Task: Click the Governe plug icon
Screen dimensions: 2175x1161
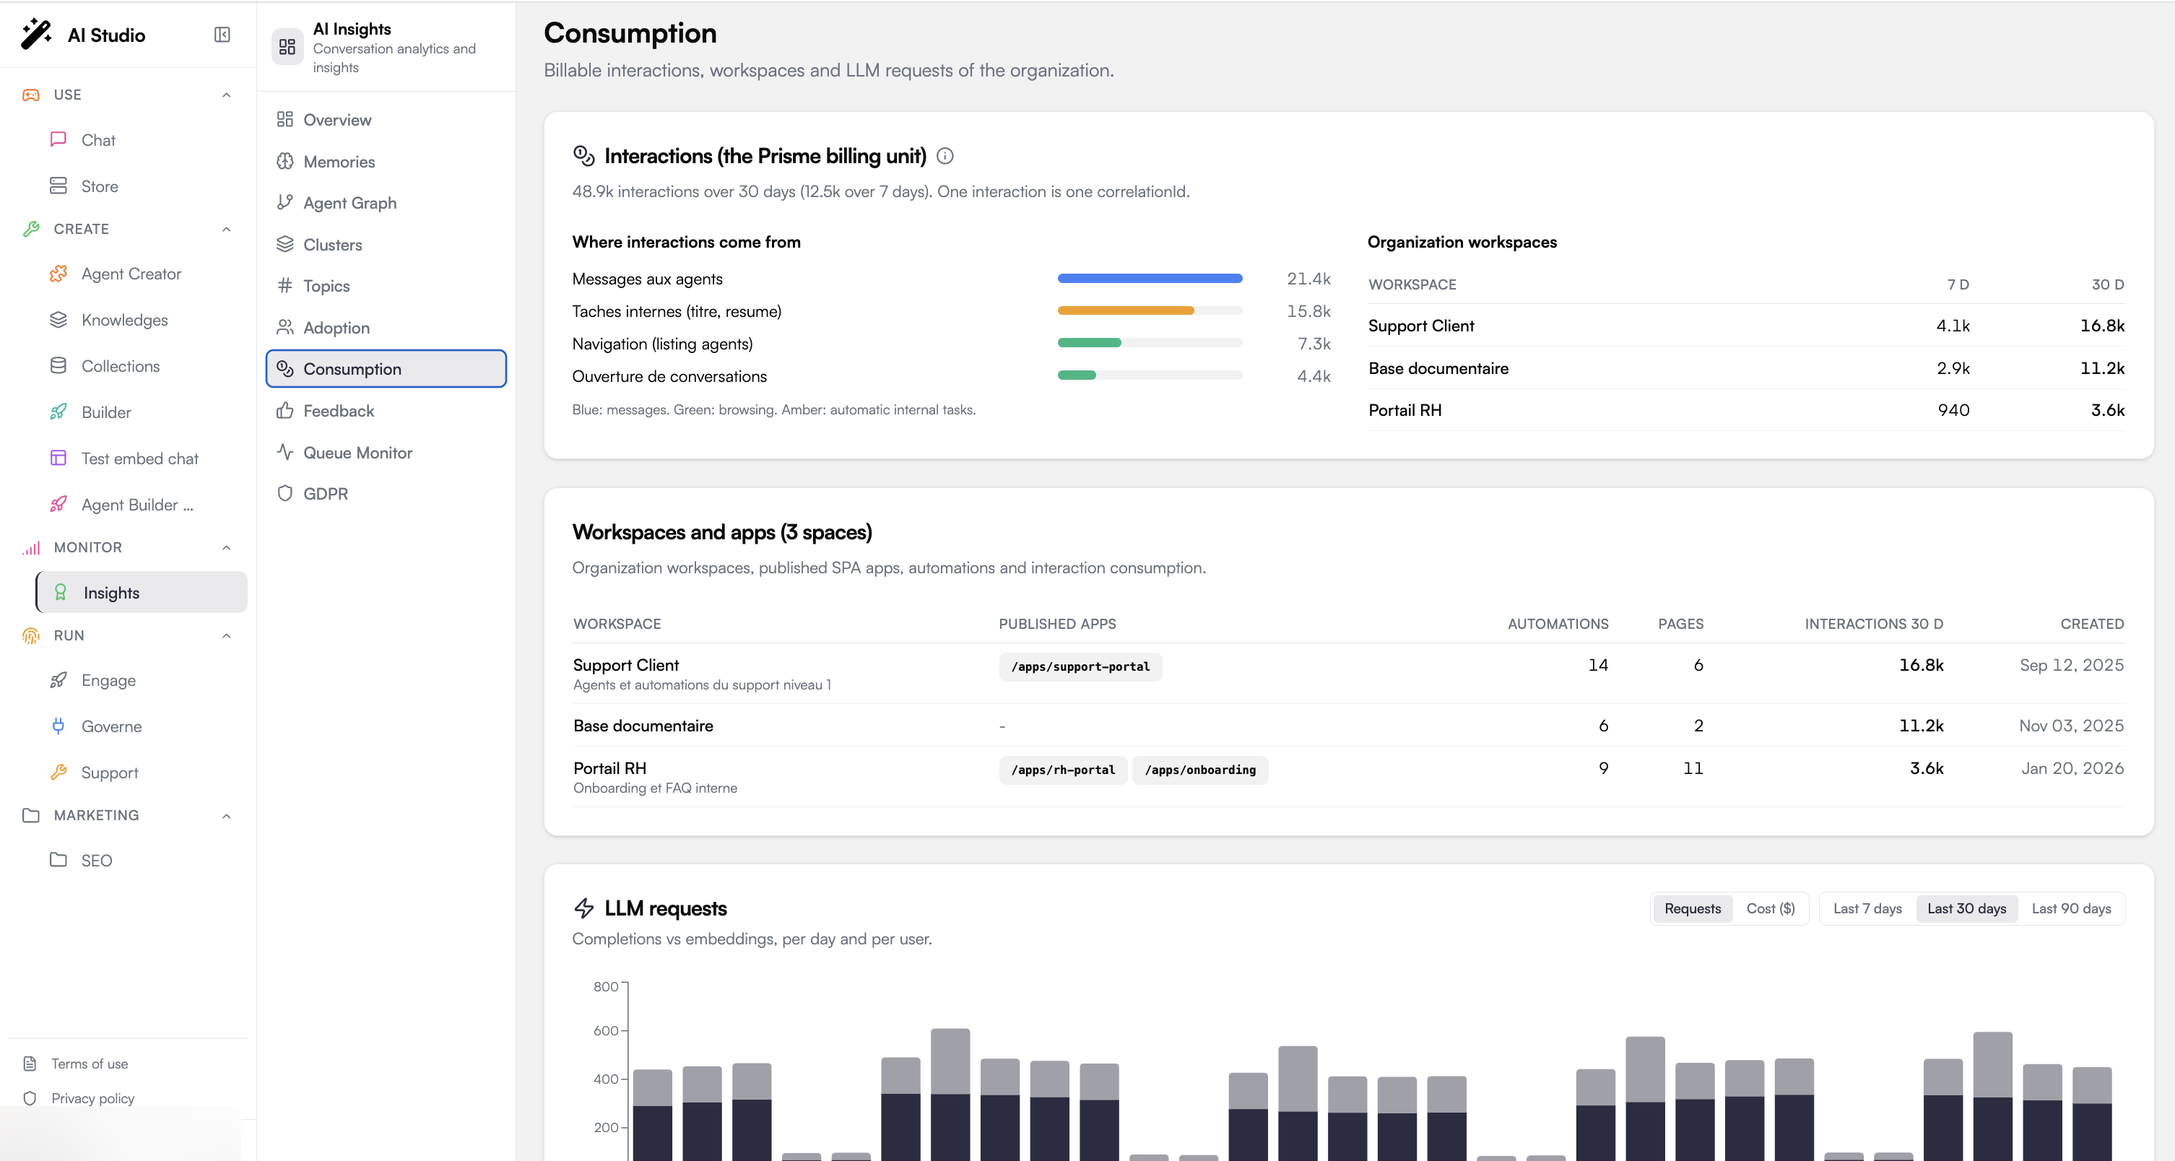Action: point(58,726)
